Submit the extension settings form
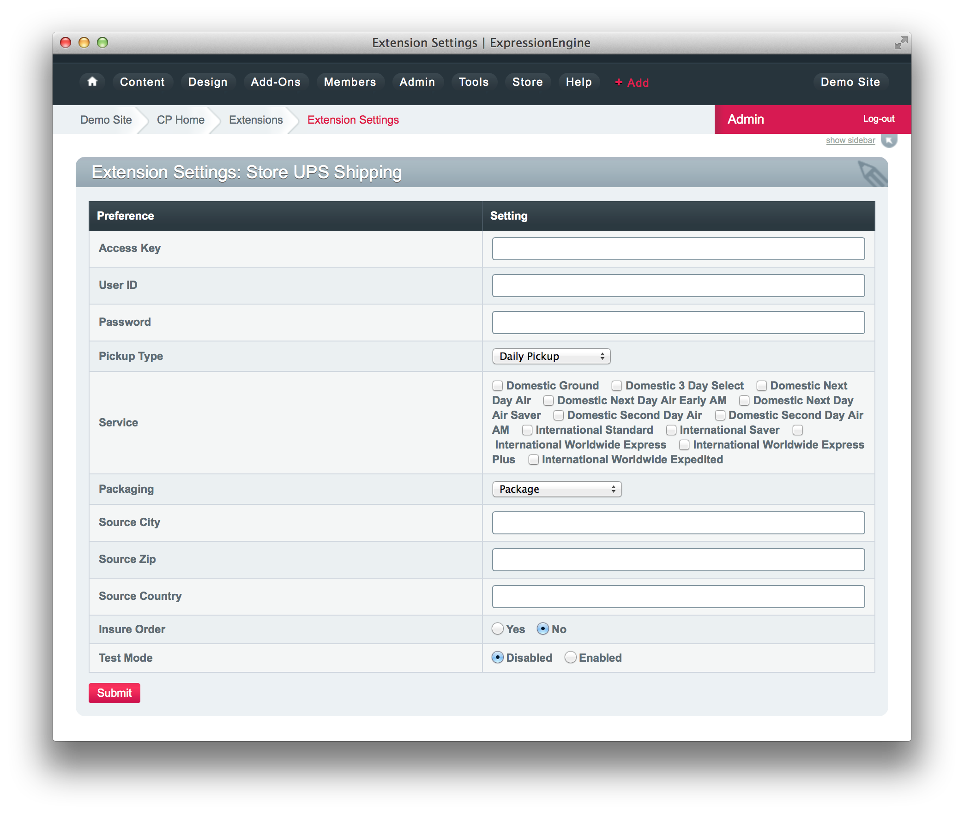Screen dimensions: 964x814 [114, 693]
